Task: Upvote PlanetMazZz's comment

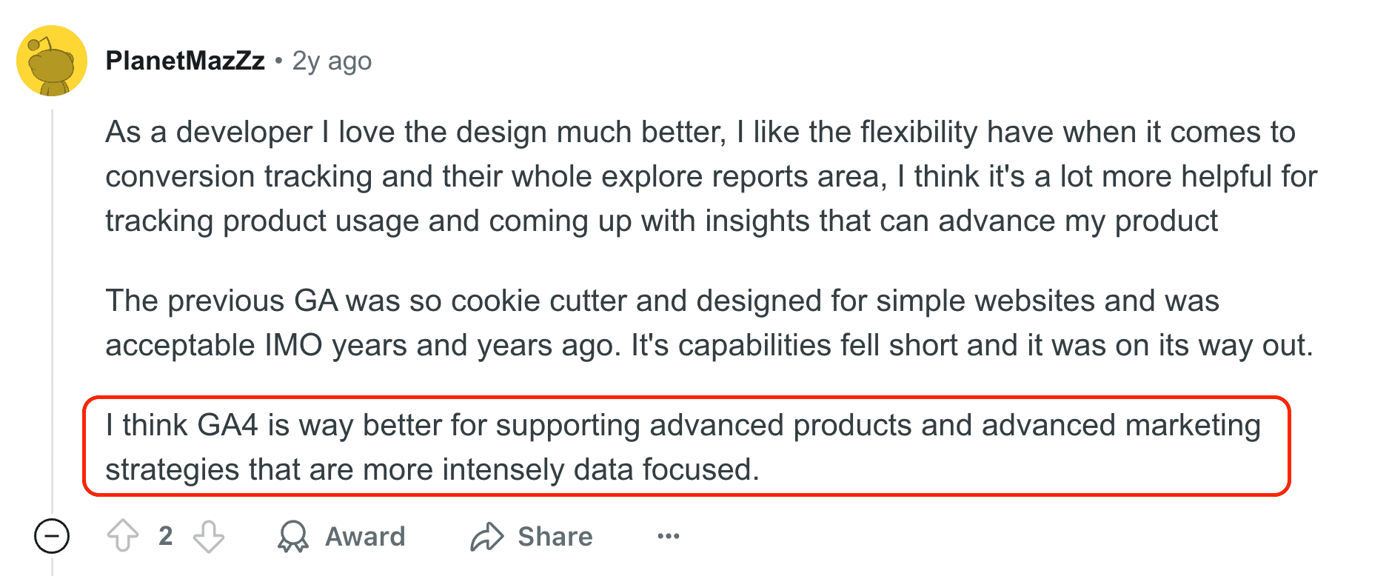Action: click(123, 536)
